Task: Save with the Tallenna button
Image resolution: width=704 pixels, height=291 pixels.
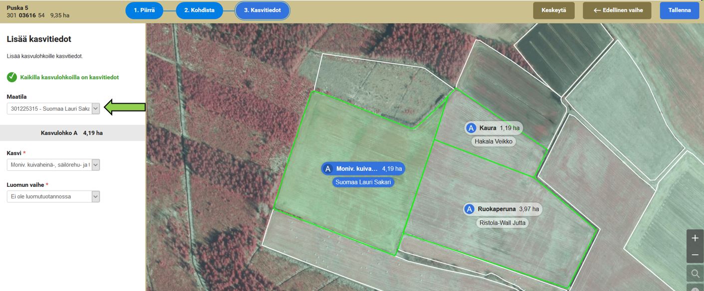Action: click(679, 10)
